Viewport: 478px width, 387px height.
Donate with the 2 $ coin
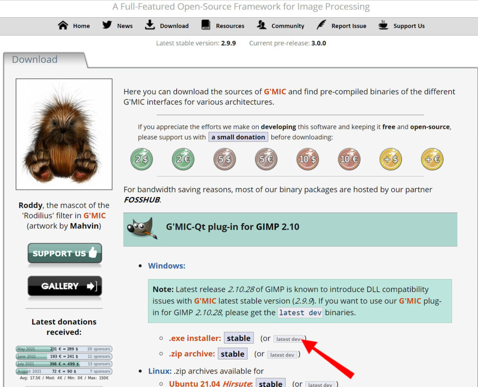click(x=141, y=159)
